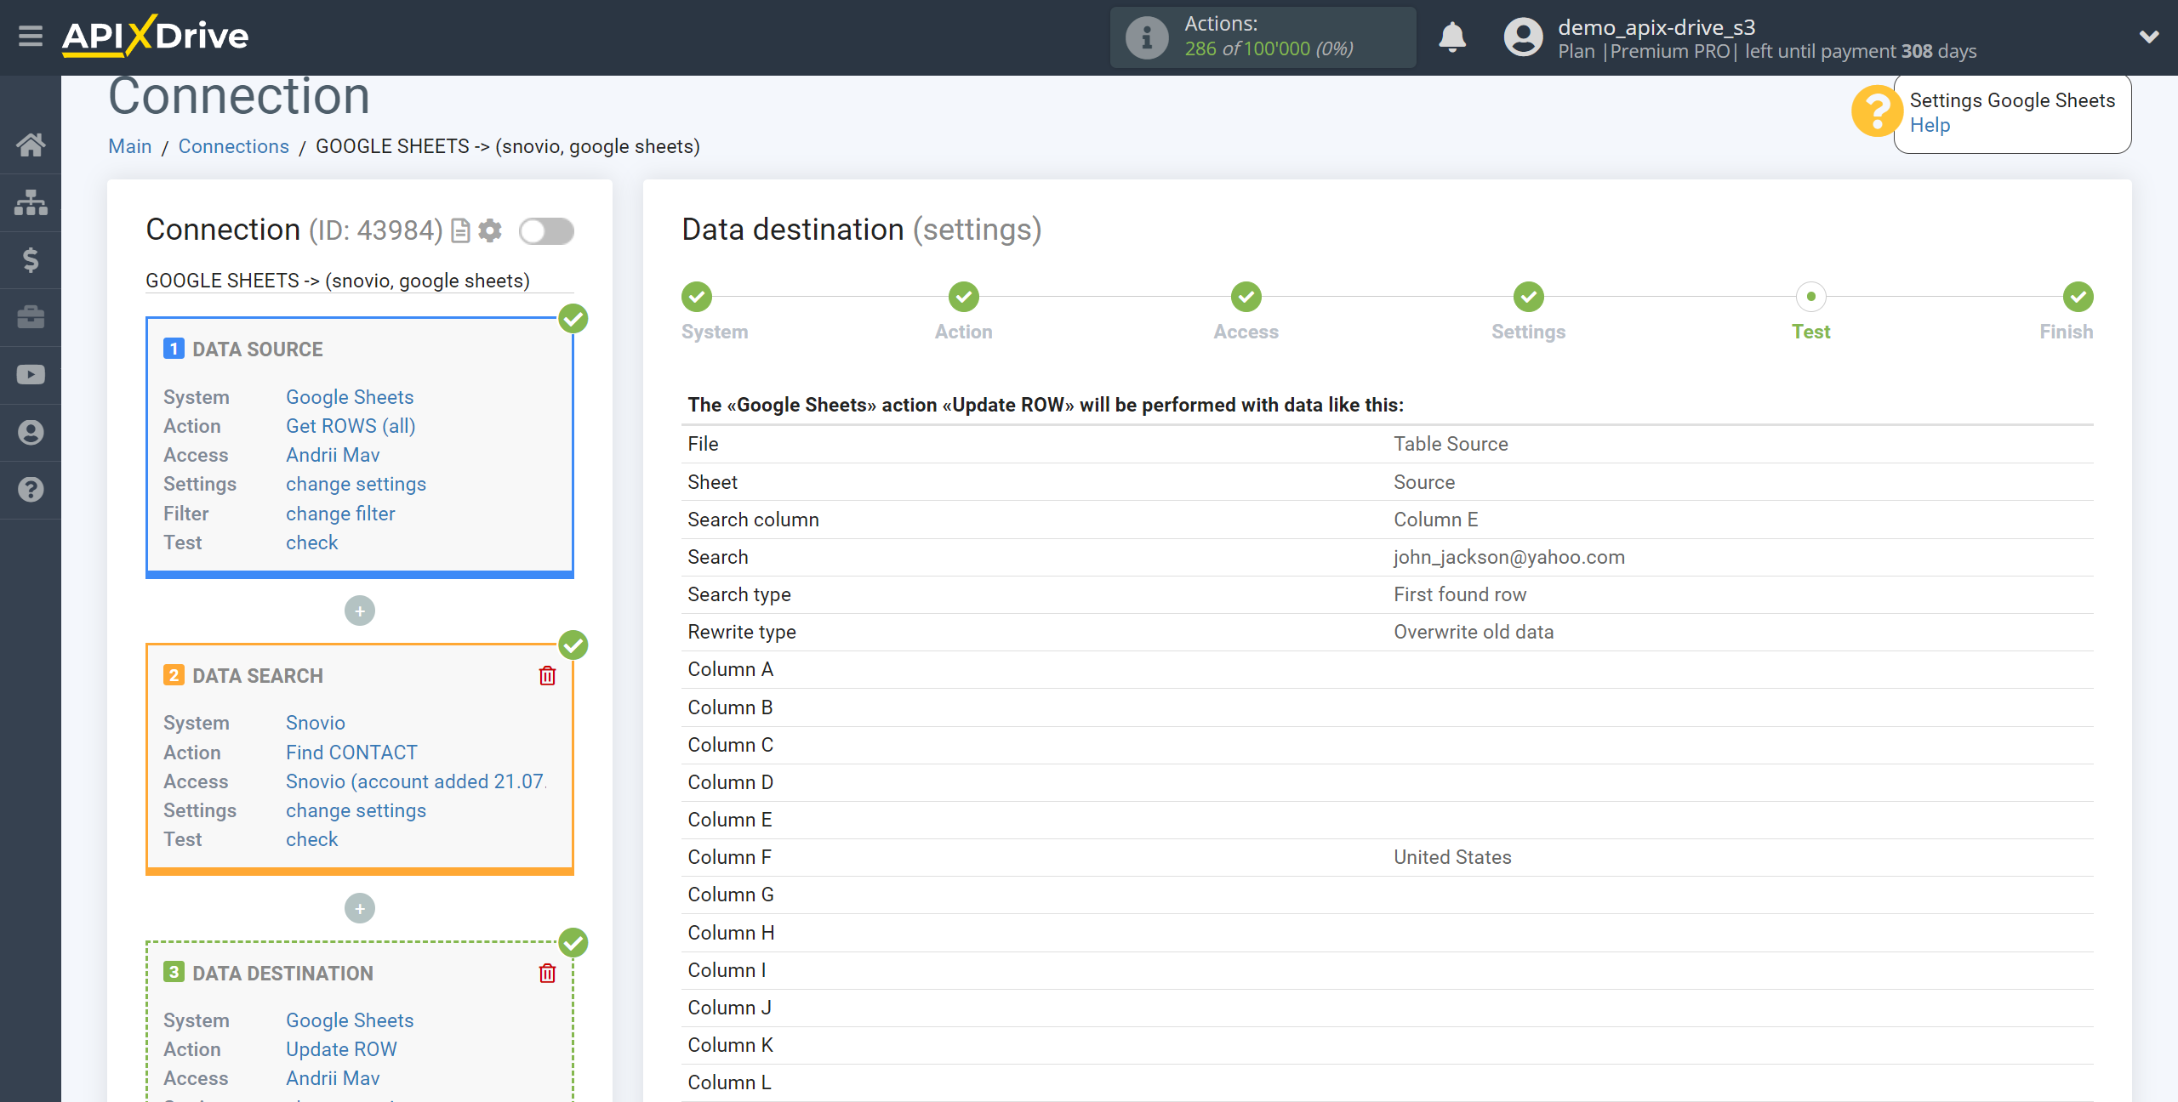Click the Finish step checkmark
This screenshot has height=1102, width=2178.
pyautogui.click(x=2078, y=297)
